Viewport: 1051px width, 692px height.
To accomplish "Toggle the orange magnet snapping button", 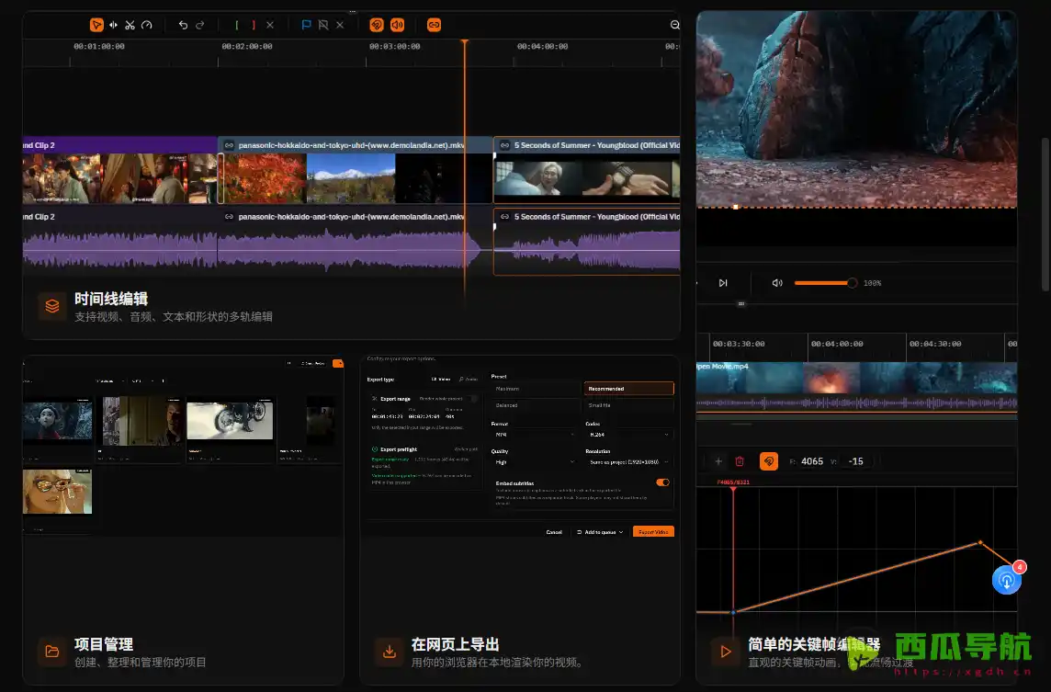I will (x=377, y=25).
